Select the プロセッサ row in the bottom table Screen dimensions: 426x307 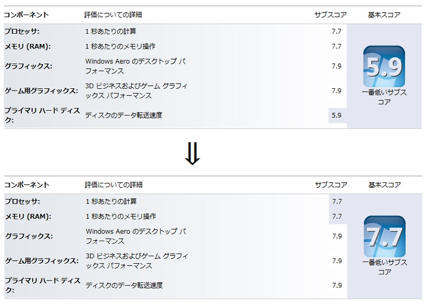coord(176,201)
